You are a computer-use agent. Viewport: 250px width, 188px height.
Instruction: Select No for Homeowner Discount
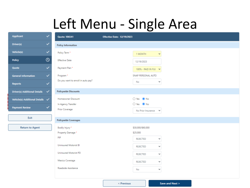[143, 99]
